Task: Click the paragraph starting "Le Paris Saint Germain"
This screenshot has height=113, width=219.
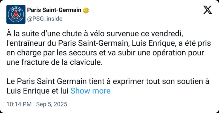Action: click(107, 81)
